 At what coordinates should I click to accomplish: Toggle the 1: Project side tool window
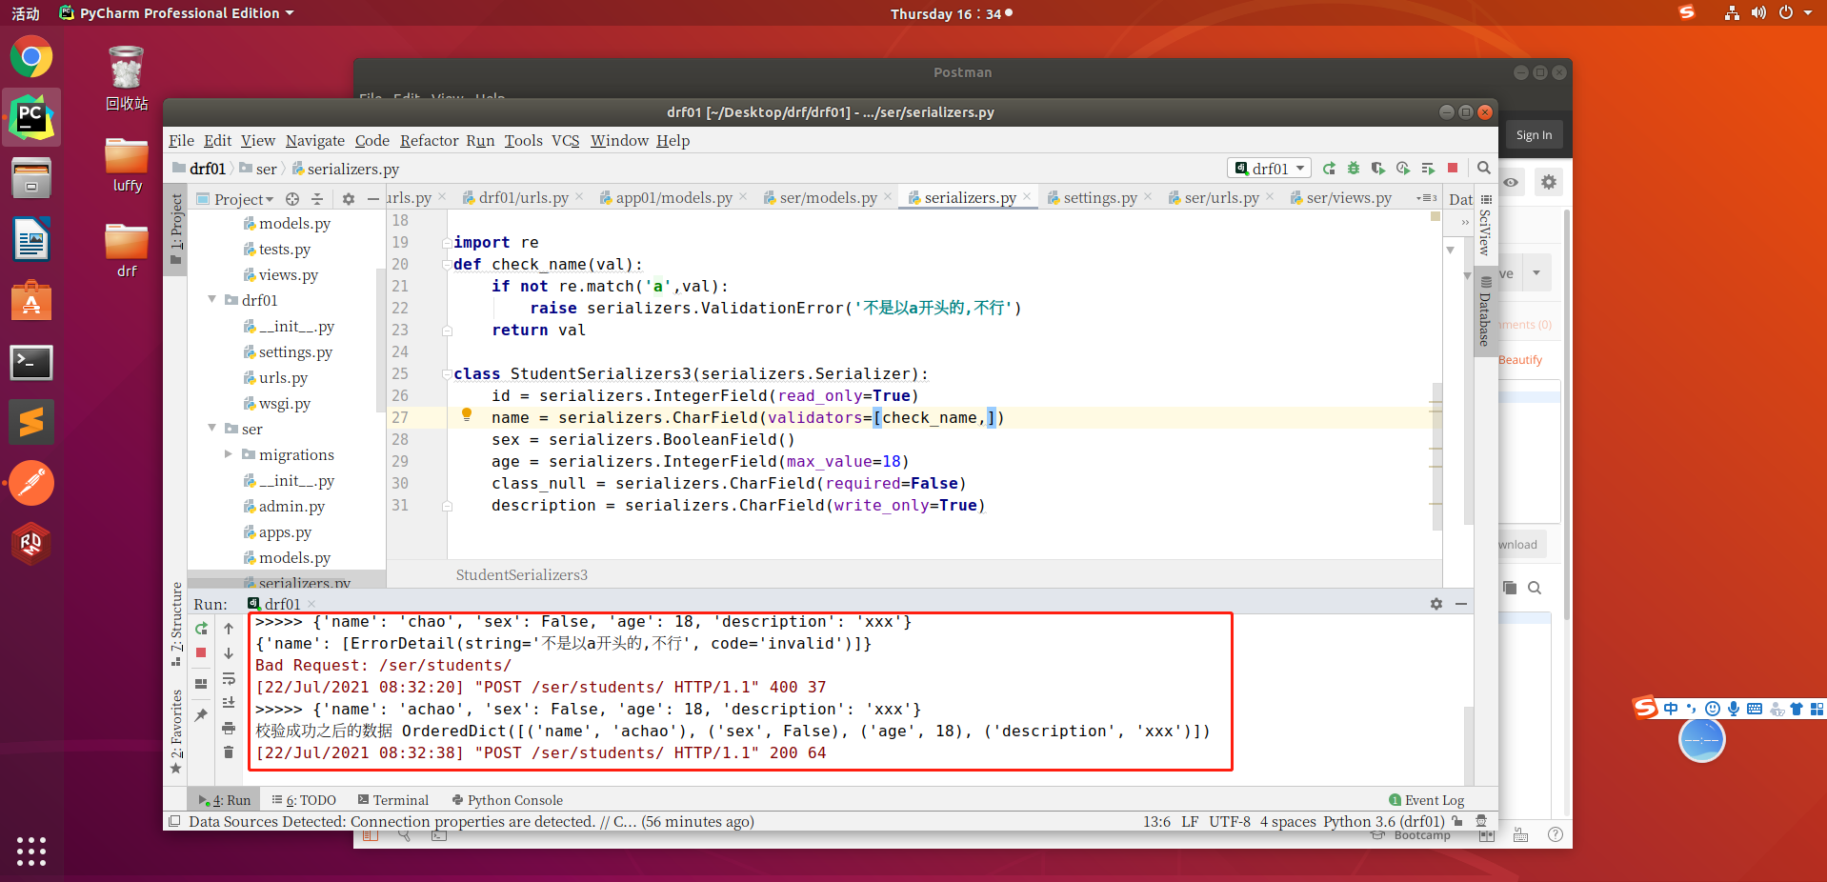click(176, 229)
